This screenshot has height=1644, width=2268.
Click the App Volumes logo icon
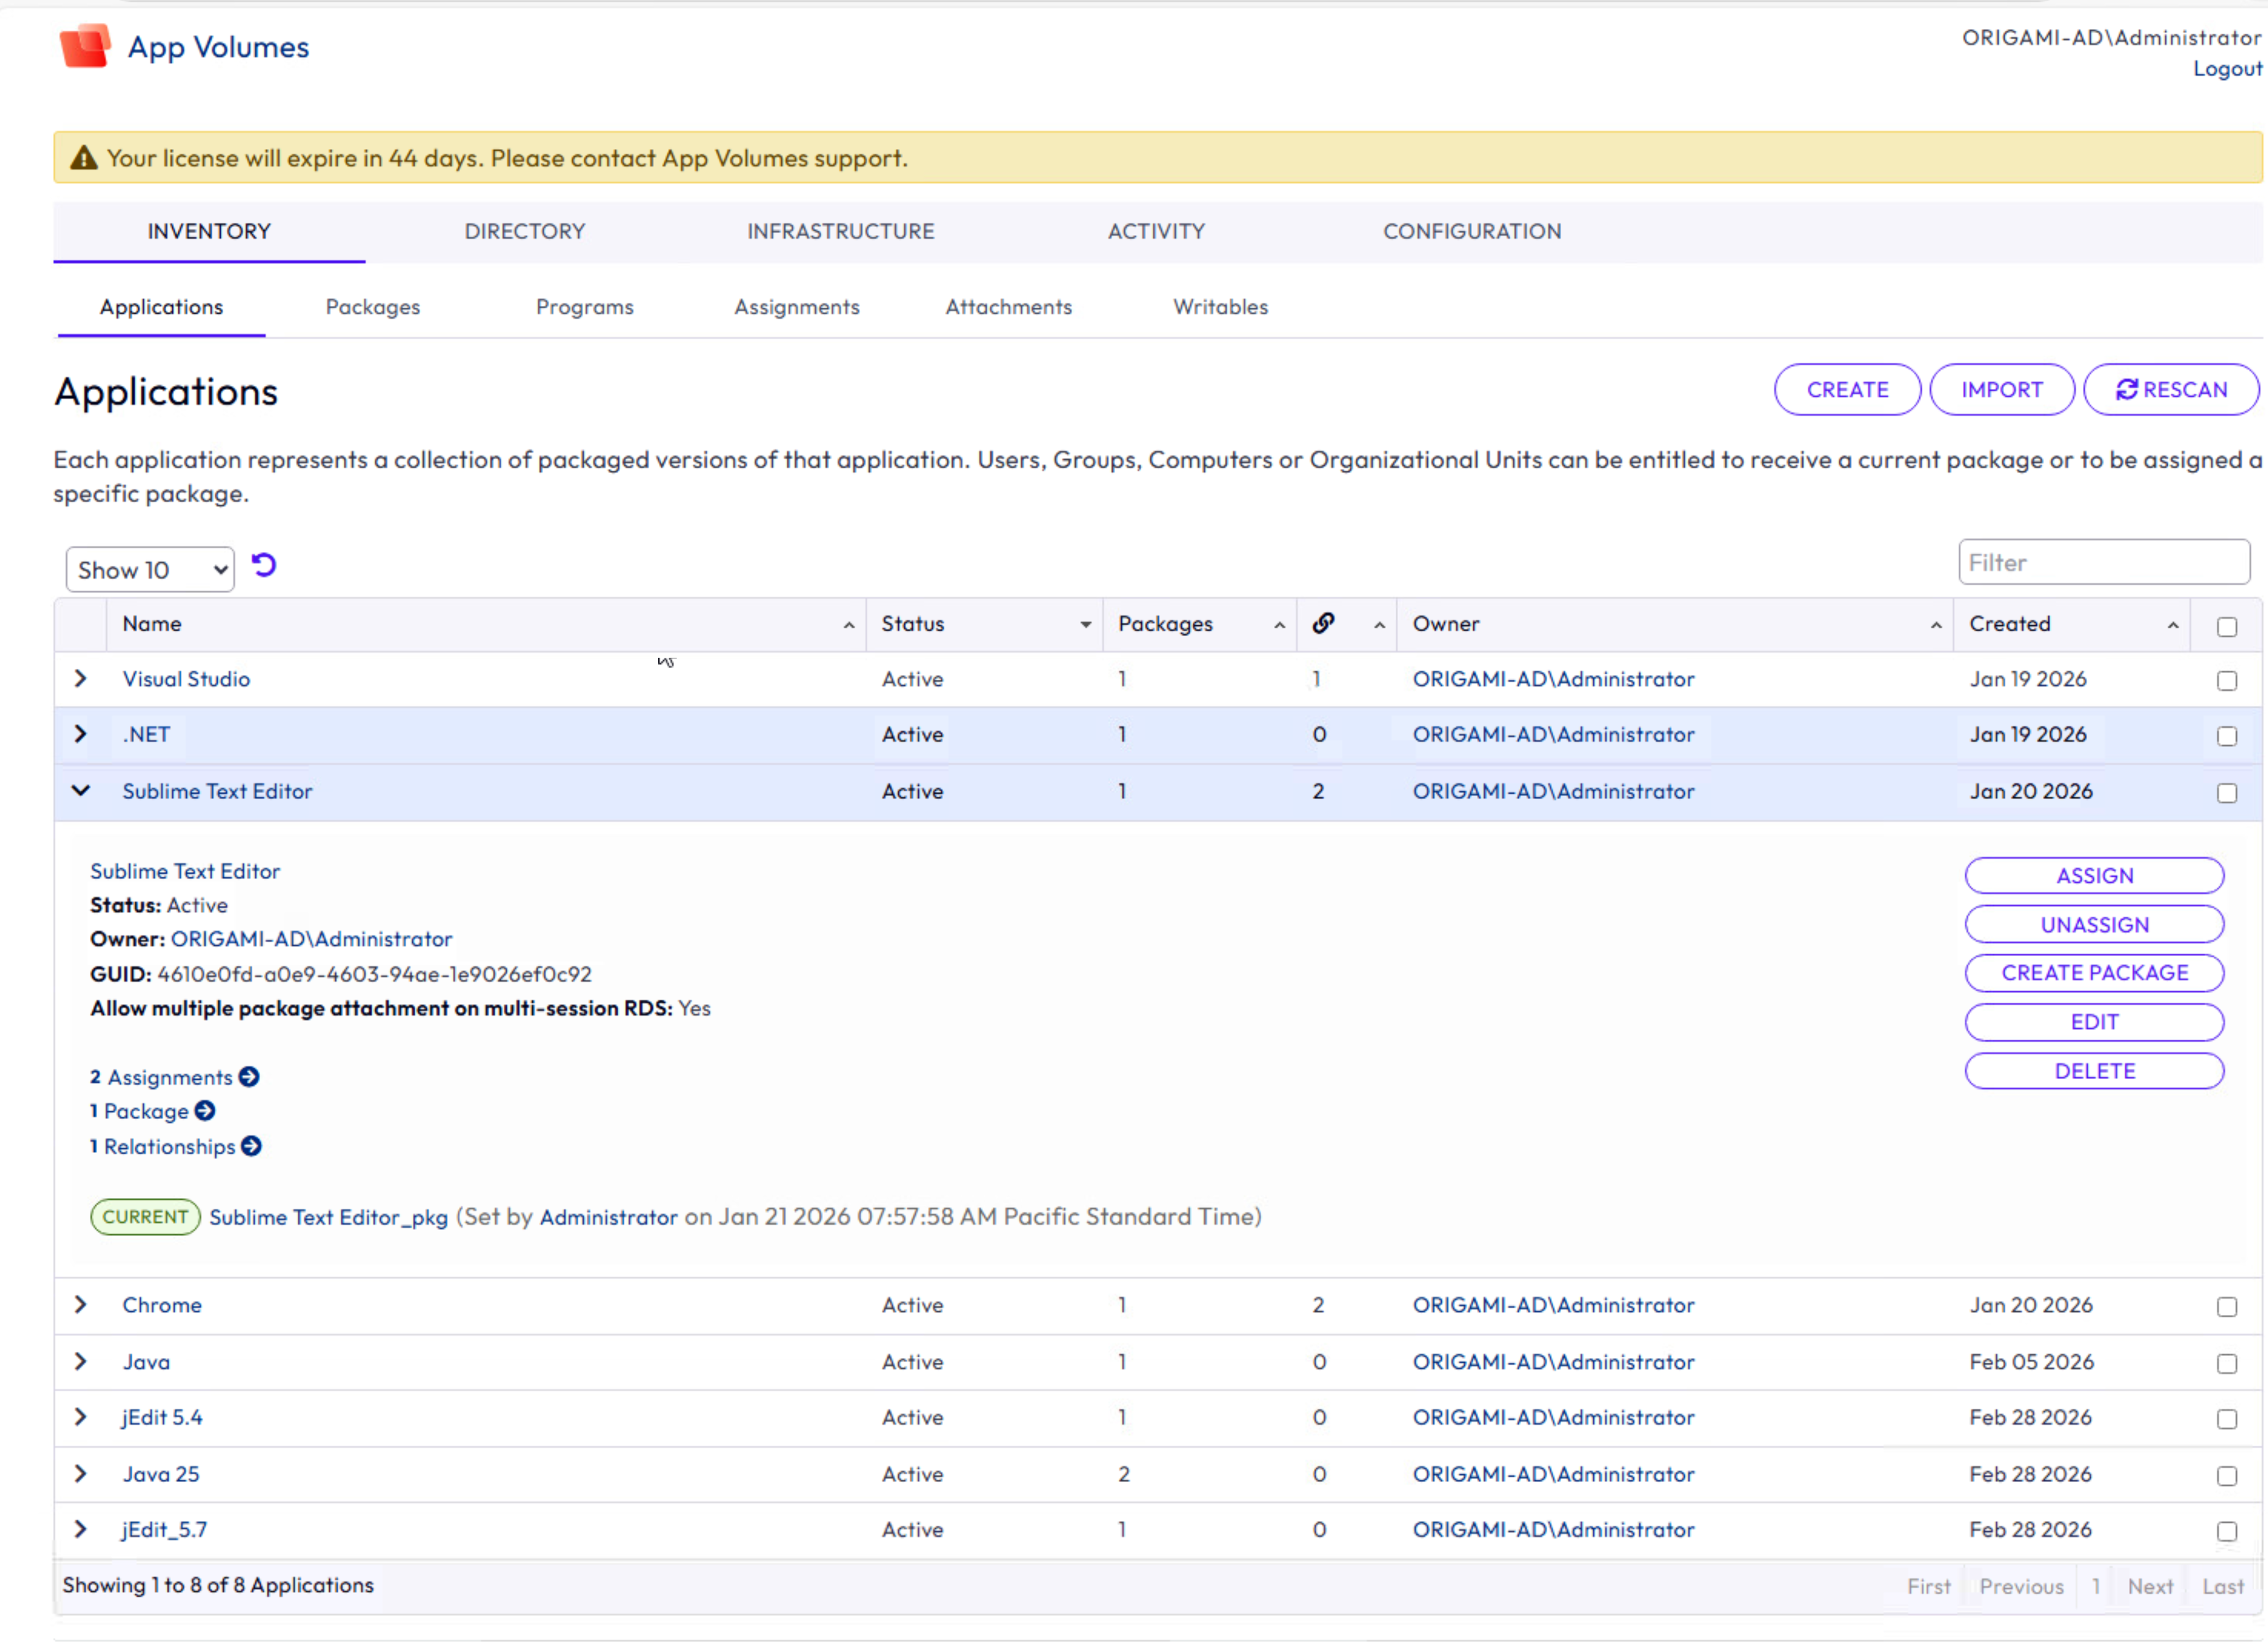(84, 46)
